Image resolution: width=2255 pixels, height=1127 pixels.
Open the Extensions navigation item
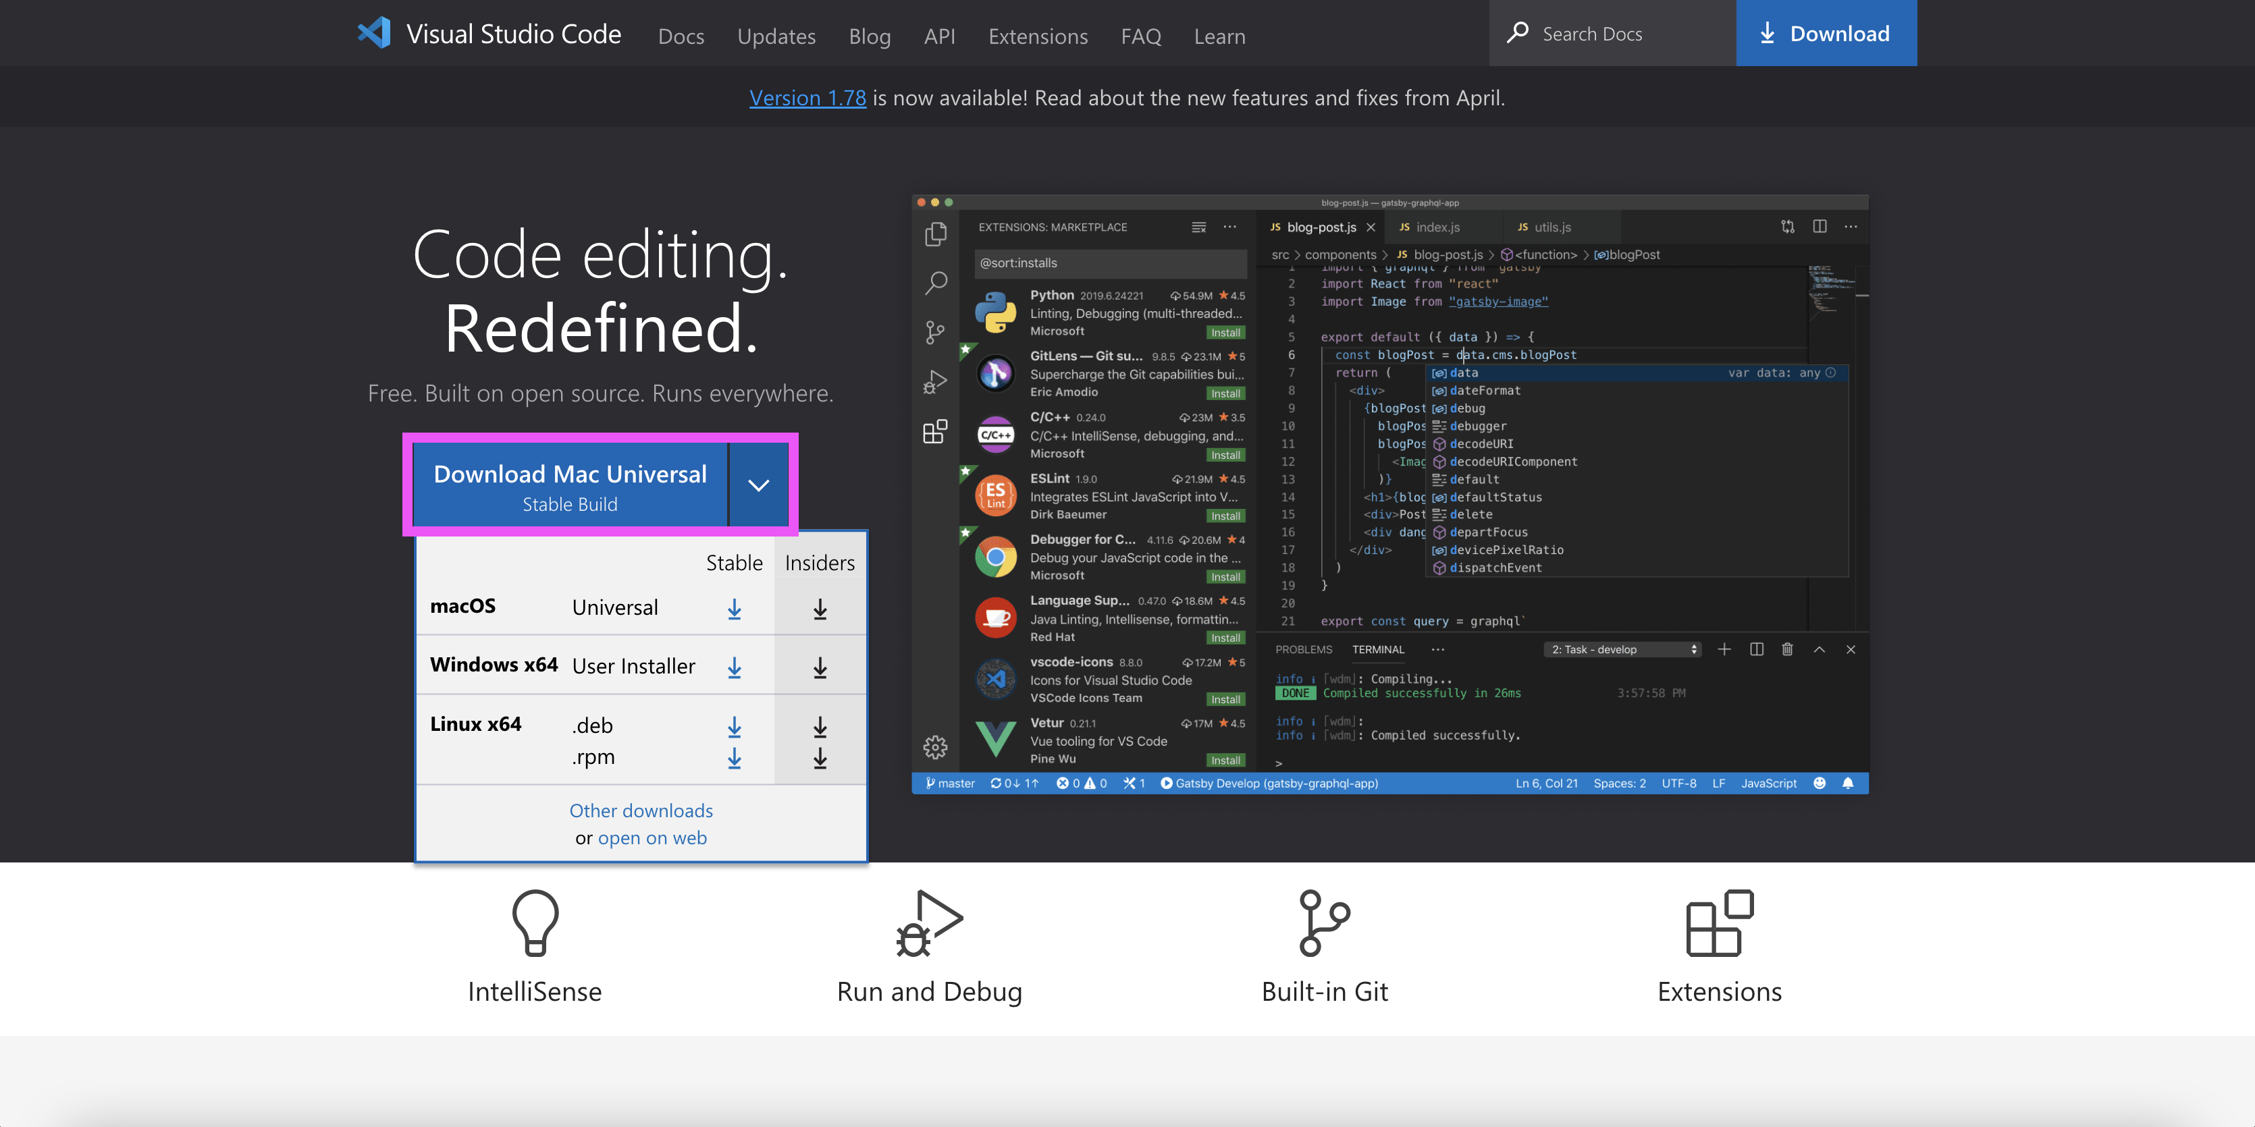click(x=1037, y=36)
